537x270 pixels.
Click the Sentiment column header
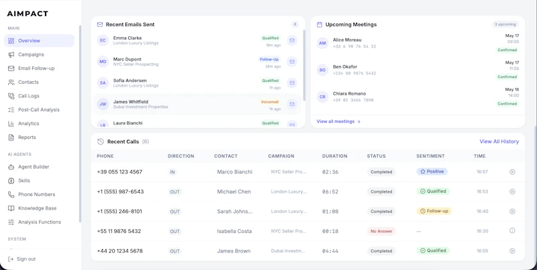[x=430, y=156]
